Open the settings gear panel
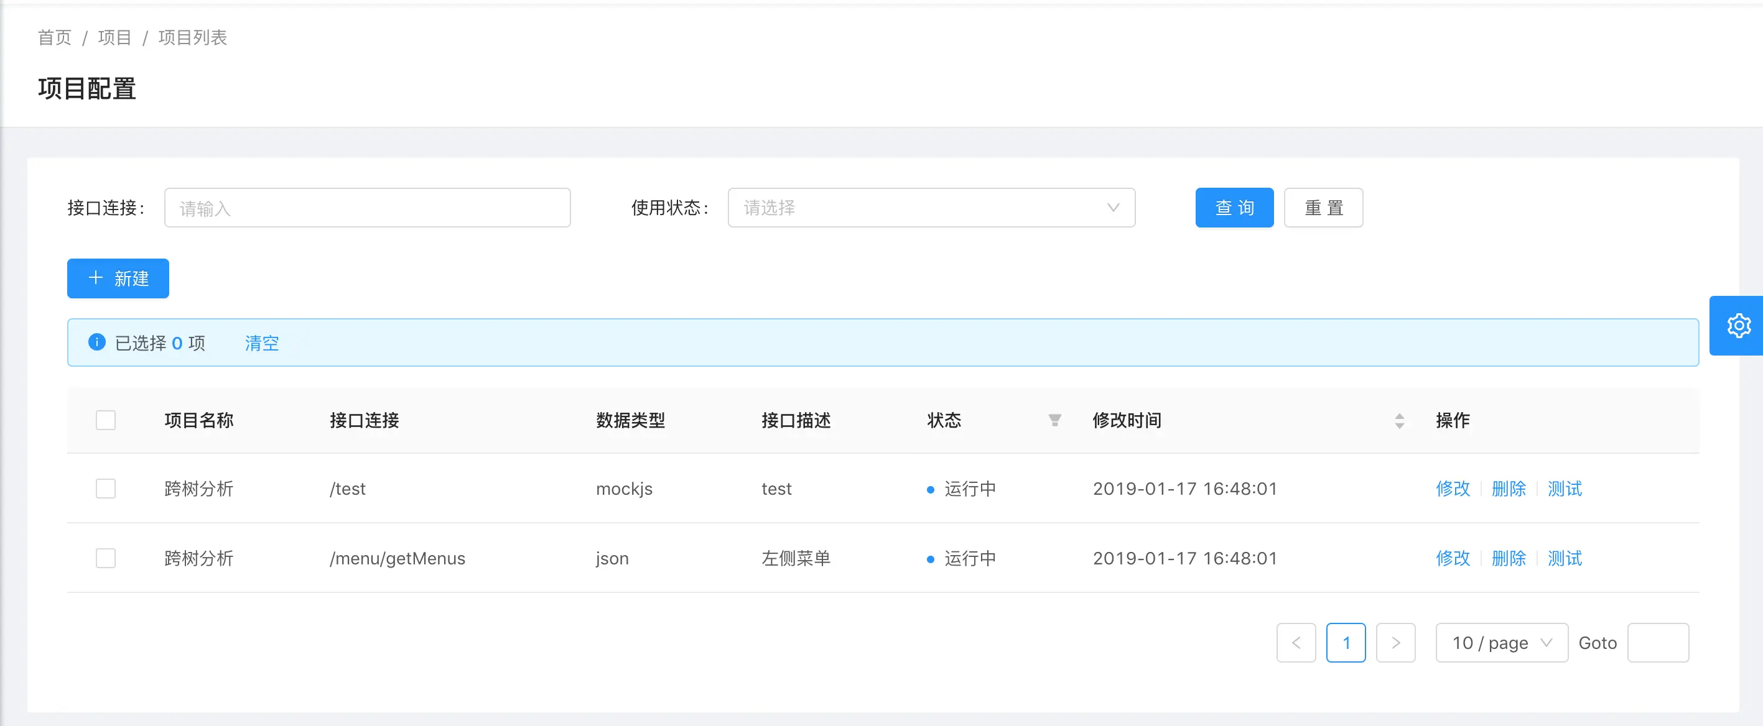 pyautogui.click(x=1737, y=326)
